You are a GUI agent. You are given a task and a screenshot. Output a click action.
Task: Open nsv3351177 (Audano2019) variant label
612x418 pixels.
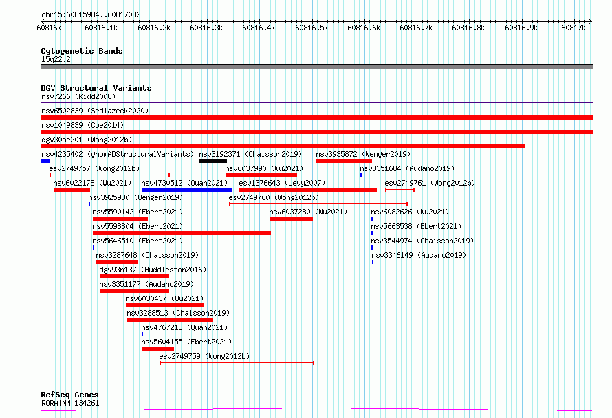146,284
